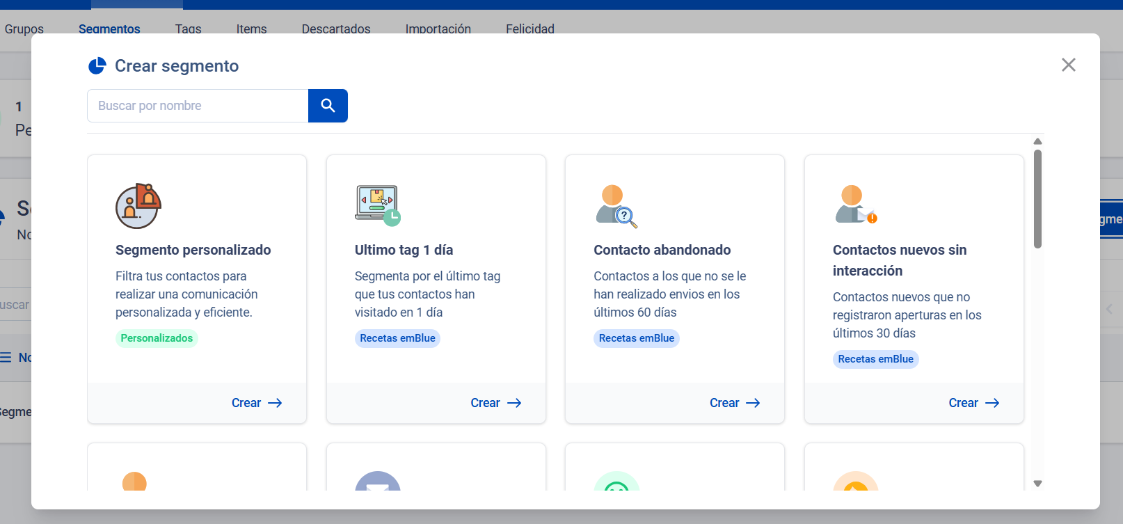Click the Contacto abandonado heading

click(x=662, y=250)
